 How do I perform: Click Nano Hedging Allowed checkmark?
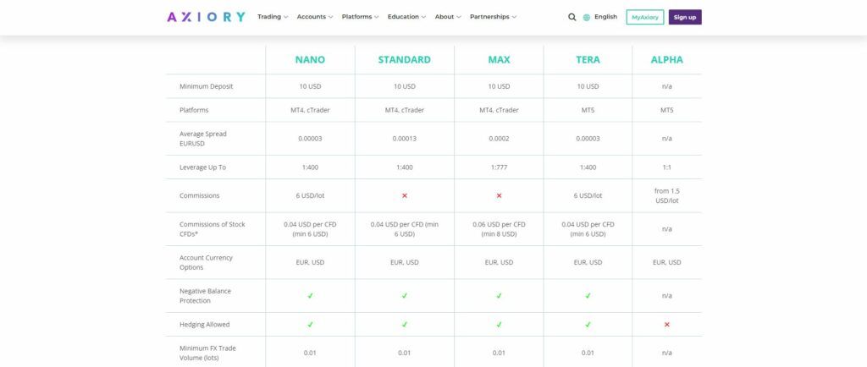[310, 325]
